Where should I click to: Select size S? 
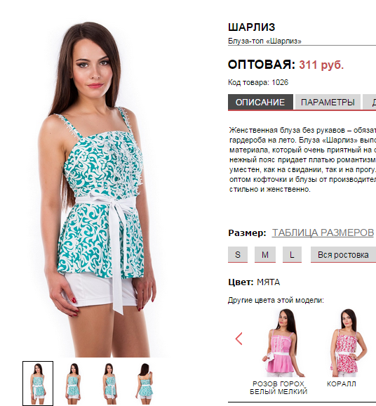238,254
